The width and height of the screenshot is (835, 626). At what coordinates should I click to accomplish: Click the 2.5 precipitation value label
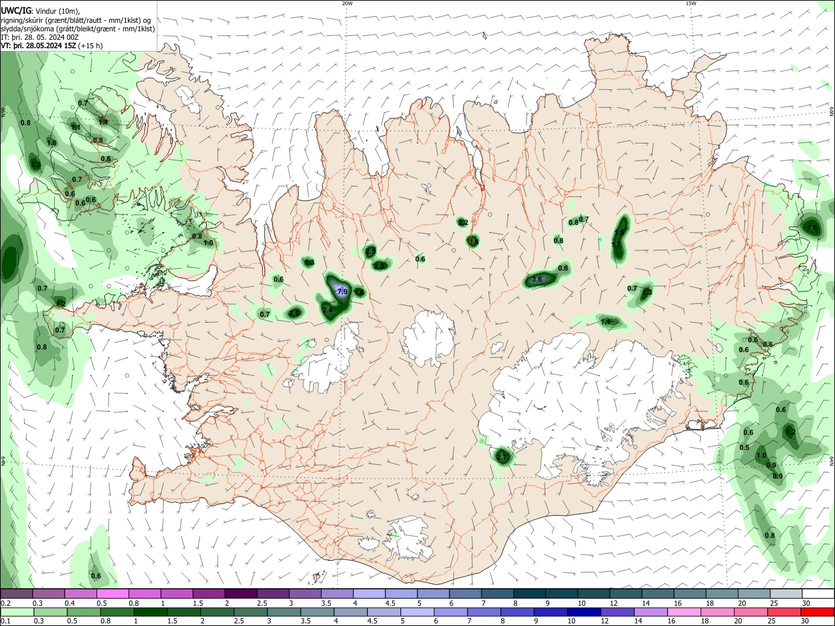(x=371, y=251)
